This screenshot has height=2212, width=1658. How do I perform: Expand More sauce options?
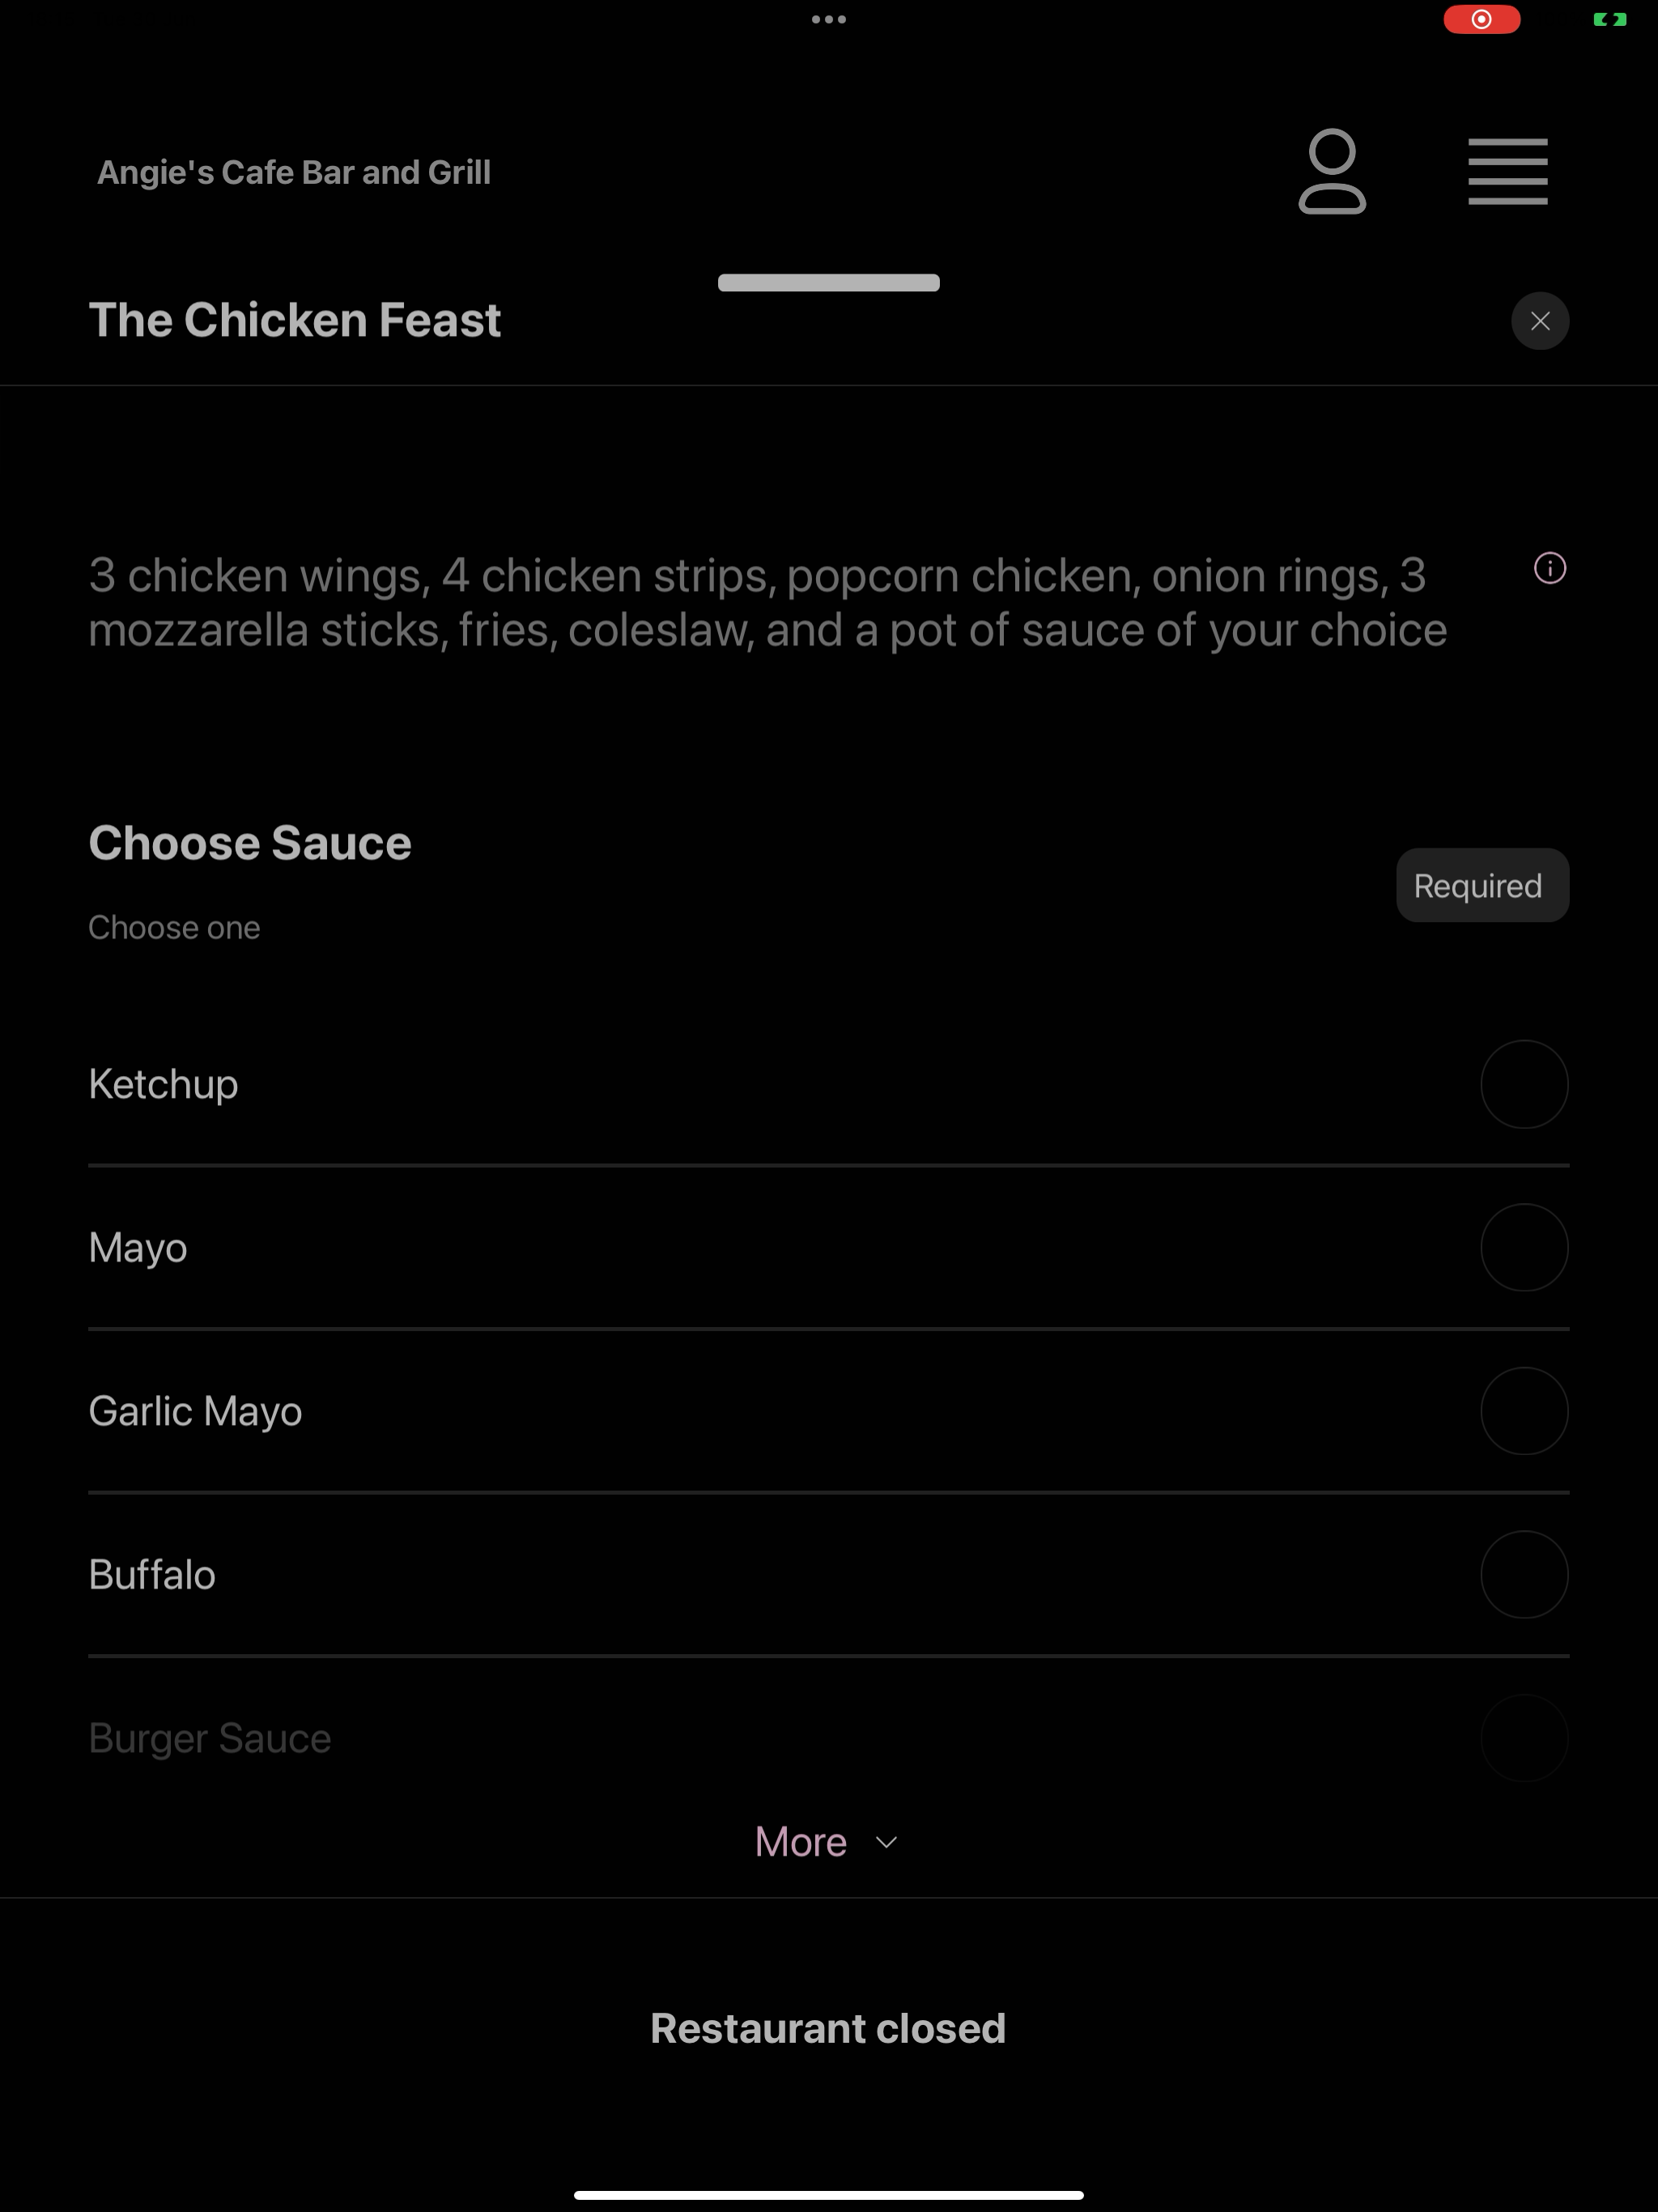pyautogui.click(x=828, y=1842)
